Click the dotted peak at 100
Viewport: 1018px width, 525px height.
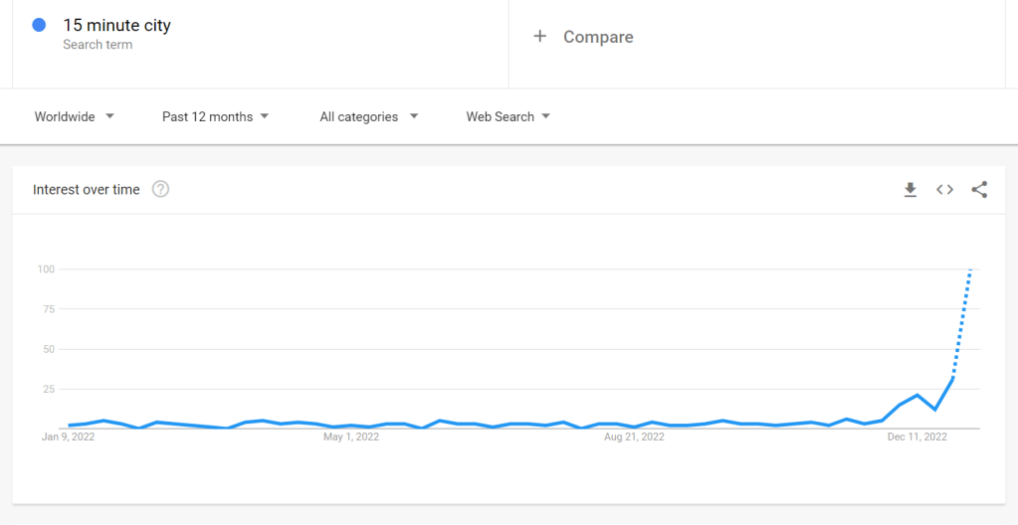pos(970,270)
